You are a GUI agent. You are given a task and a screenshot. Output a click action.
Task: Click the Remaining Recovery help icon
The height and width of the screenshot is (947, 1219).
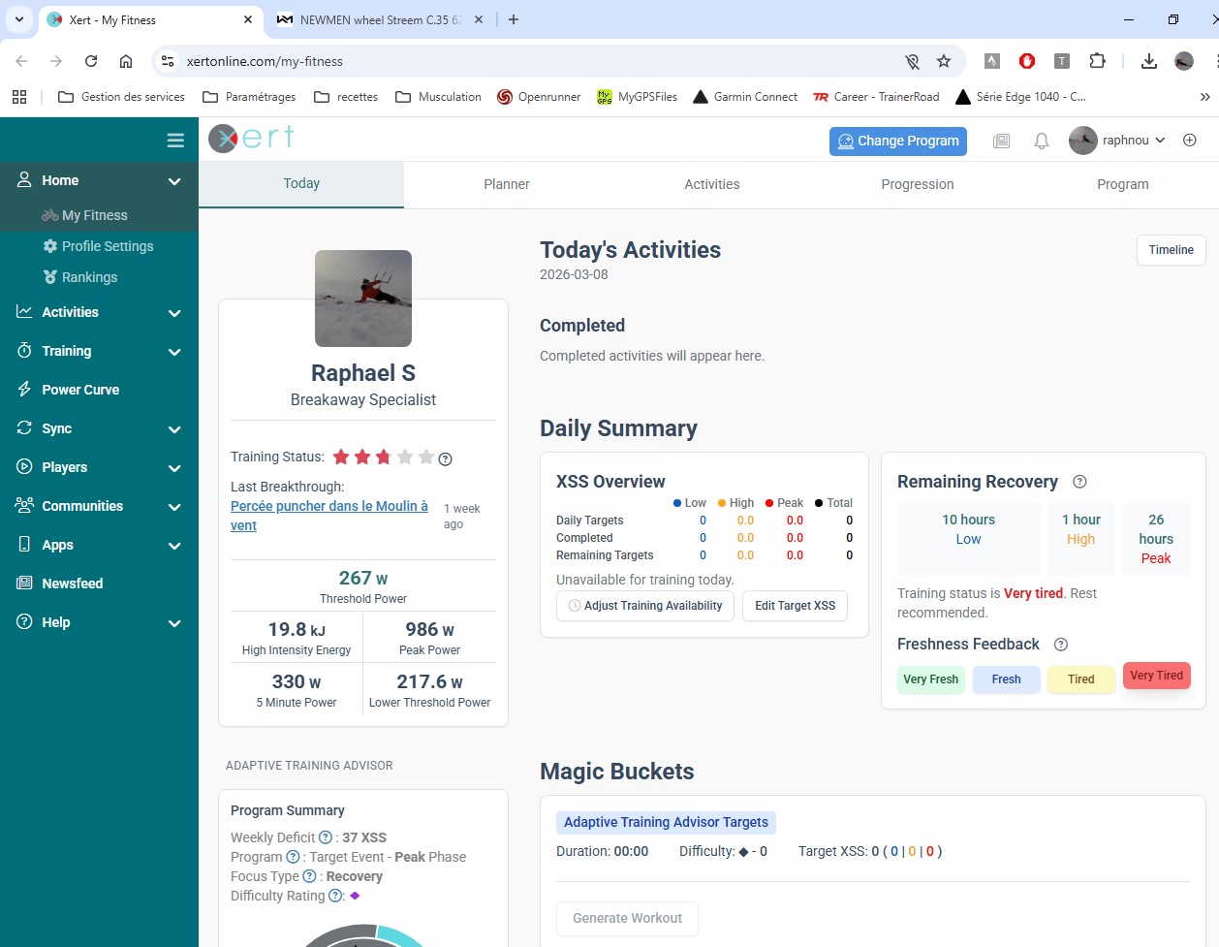coord(1080,482)
